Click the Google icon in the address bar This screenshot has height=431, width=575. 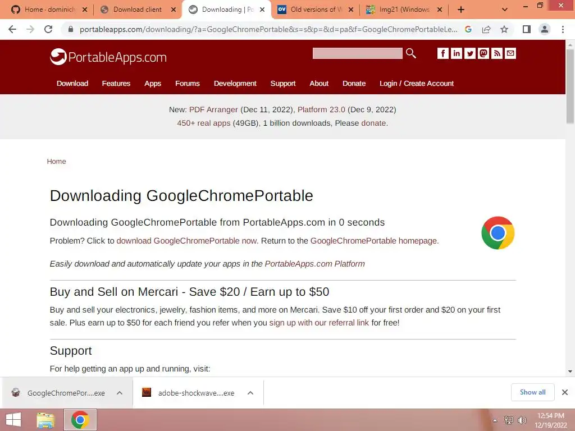[468, 29]
